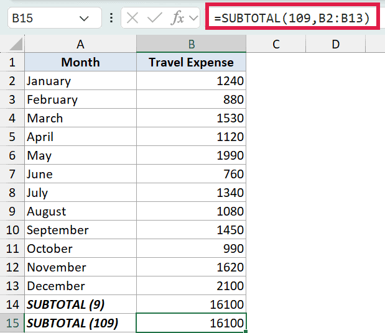Click the Cancel (X) formula icon
Viewport: 385px width, 333px height.
click(132, 18)
